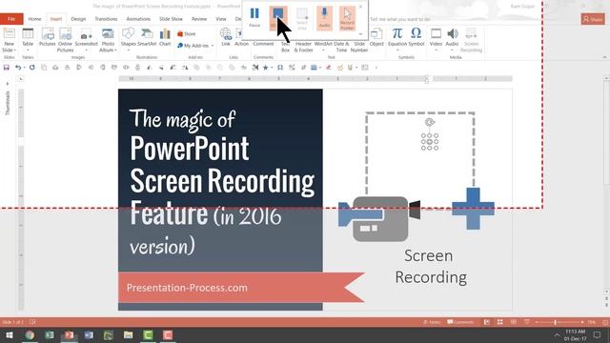Toggle the Comments pane
Image resolution: width=610 pixels, height=343 pixels.
coord(460,322)
